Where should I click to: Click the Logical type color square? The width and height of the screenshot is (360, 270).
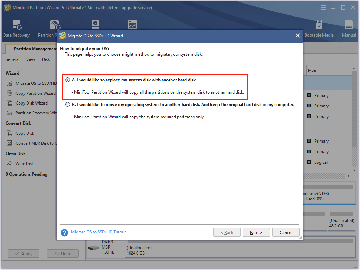pos(309,162)
